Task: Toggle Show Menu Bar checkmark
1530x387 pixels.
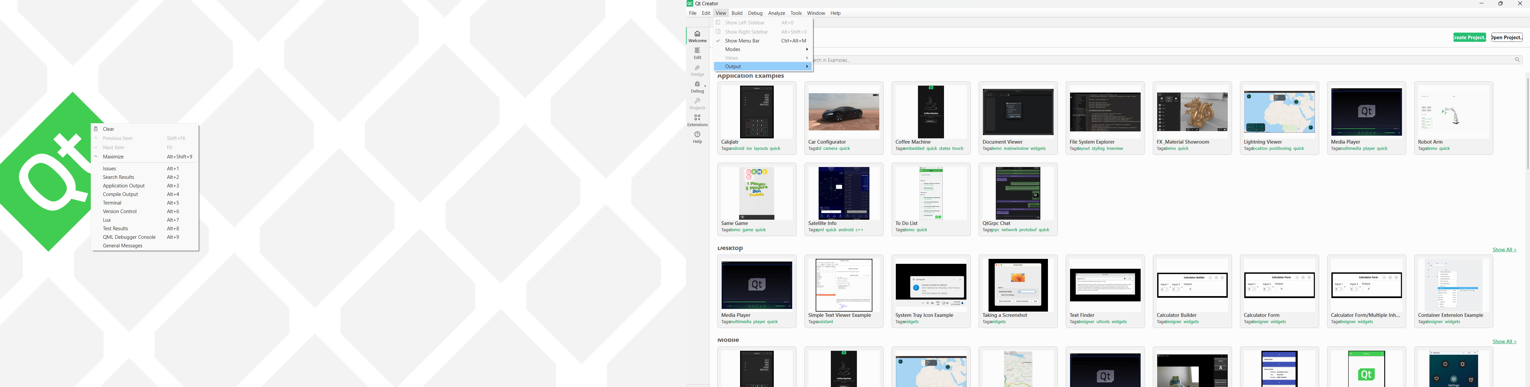Action: point(718,41)
